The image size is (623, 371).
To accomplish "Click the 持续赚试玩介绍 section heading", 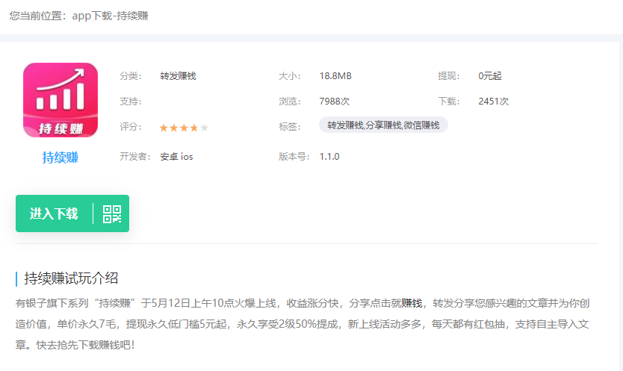I will [x=71, y=278].
